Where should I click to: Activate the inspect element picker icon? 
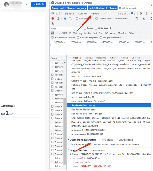point(53,13)
